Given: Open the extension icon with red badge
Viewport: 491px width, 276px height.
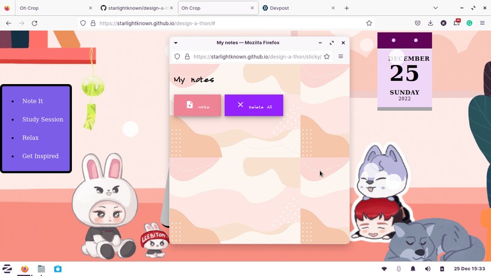Looking at the screenshot, I should click(x=456, y=23).
